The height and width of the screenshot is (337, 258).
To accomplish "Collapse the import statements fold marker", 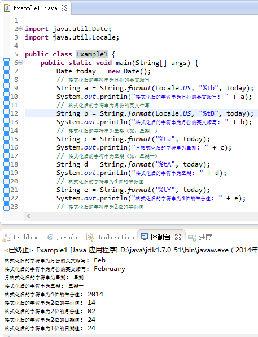I will coord(21,28).
